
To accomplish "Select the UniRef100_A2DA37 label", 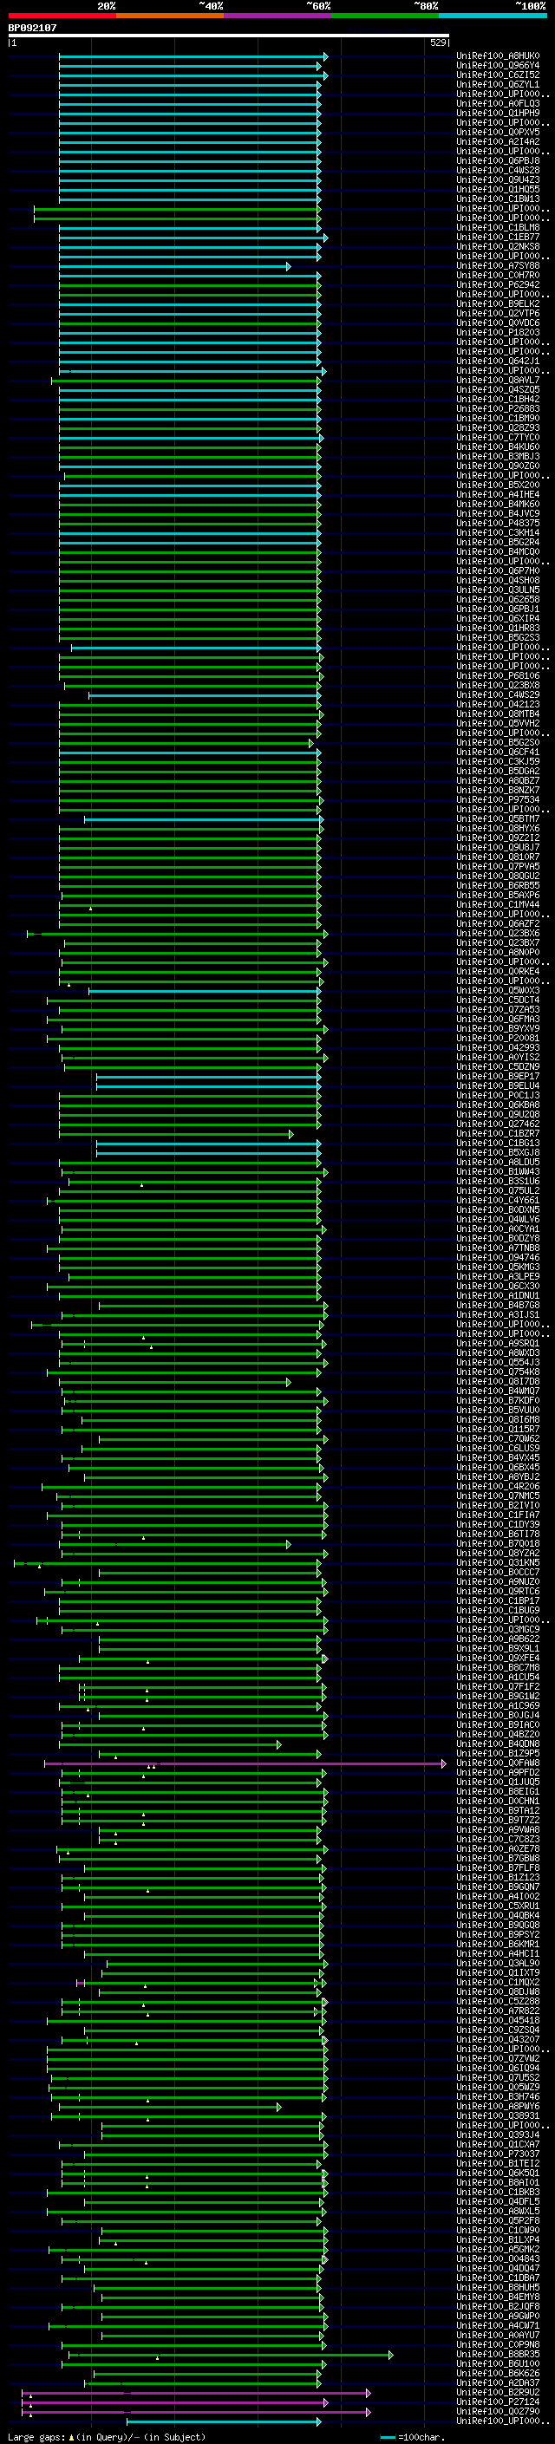I will (x=498, y=2382).
